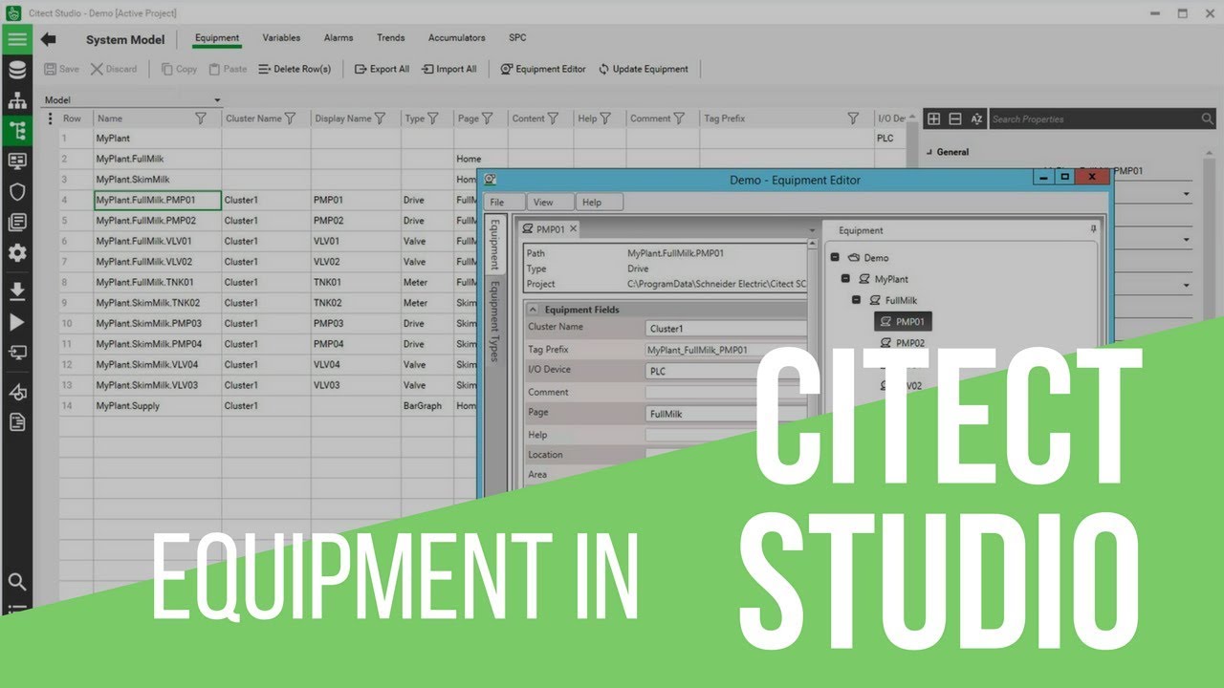Viewport: 1224px width, 688px height.
Task: Open the computer setup icon below Run
Action: (16, 353)
